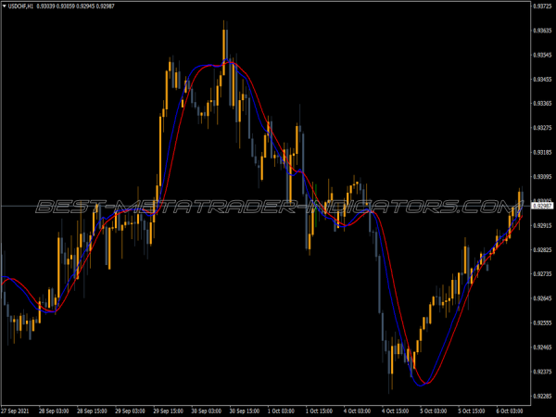The width and height of the screenshot is (556, 417).
Task: Click the 0.92735 price axis label
Action: point(542,274)
